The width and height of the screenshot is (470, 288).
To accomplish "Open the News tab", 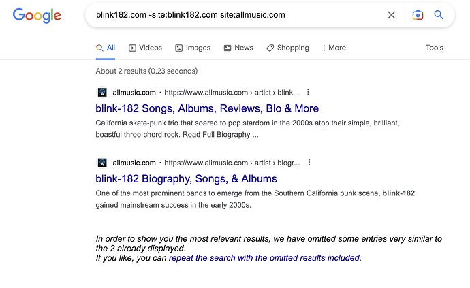I will [238, 48].
